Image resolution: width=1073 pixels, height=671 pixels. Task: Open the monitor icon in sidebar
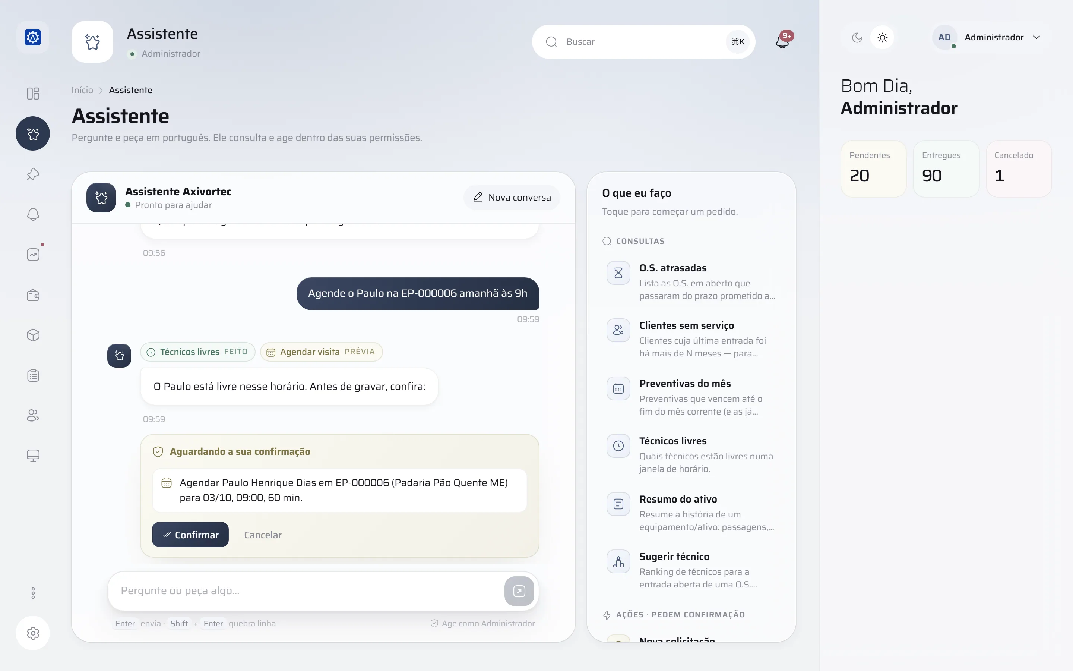click(33, 456)
